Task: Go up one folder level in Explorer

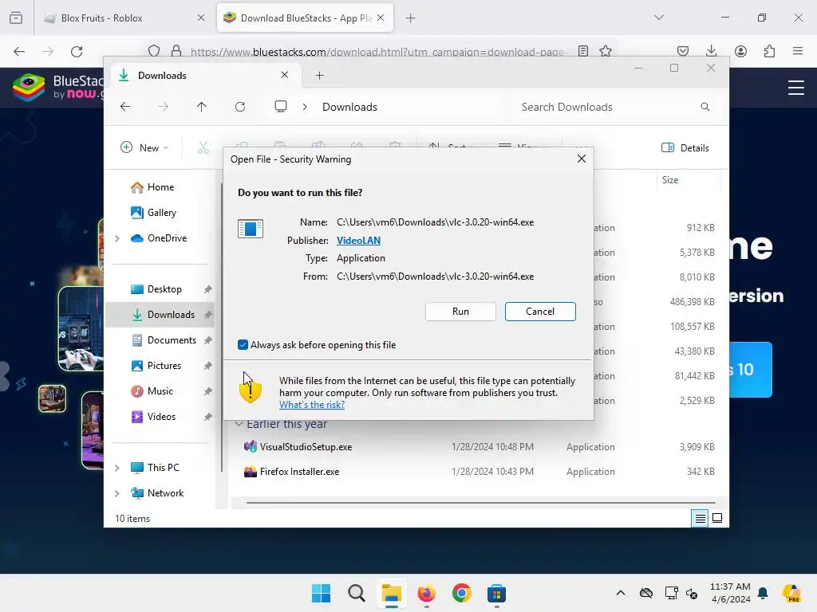Action: pyautogui.click(x=202, y=107)
